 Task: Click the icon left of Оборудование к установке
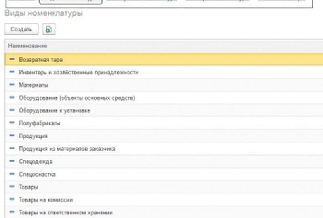point(12,110)
